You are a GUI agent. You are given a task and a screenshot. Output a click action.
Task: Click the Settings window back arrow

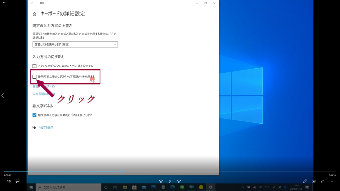pos(32,3)
